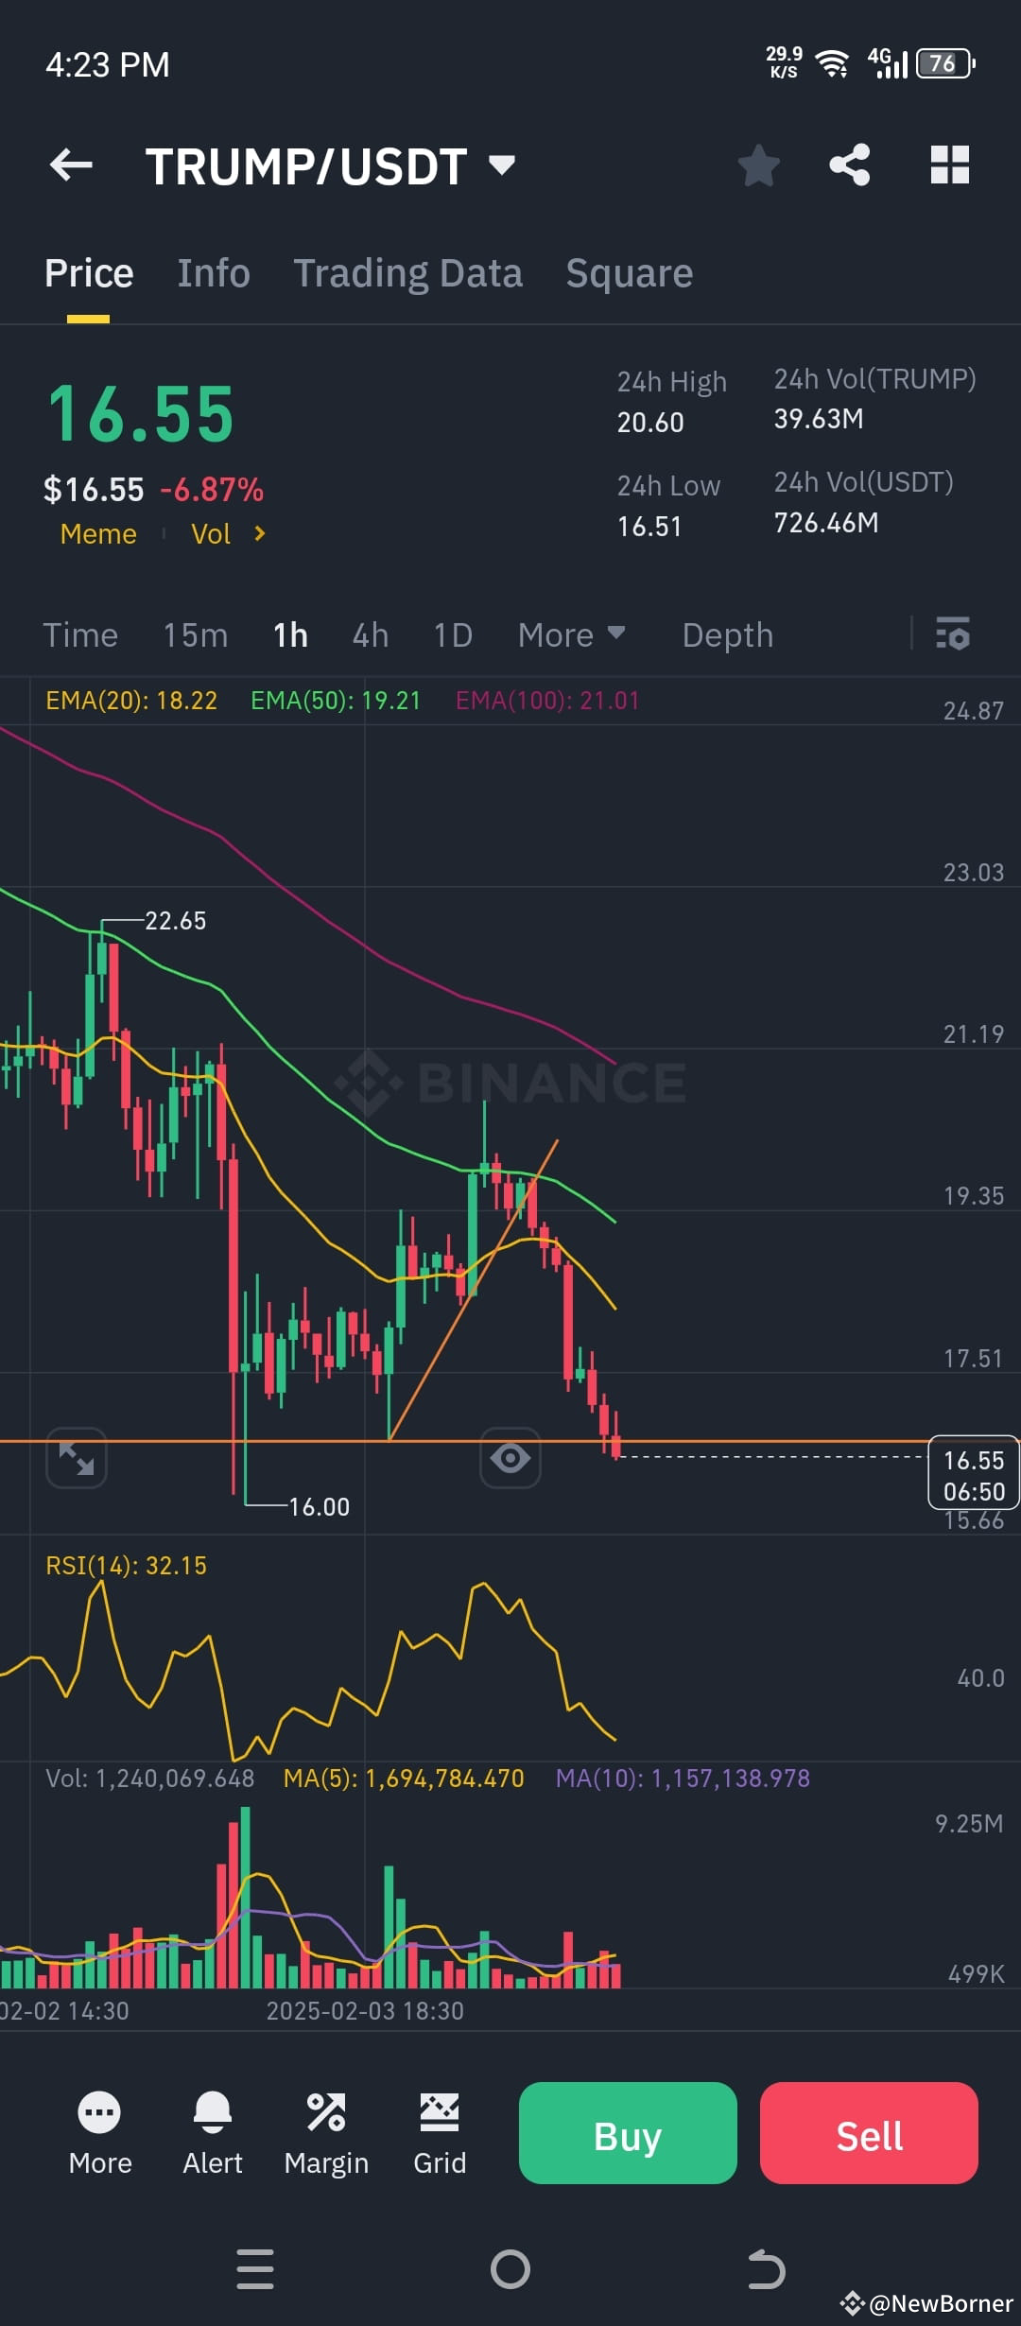
Task: Tap the red Sell button
Action: tap(869, 2132)
